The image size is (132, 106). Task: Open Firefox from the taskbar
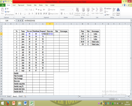click(x=8, y=103)
